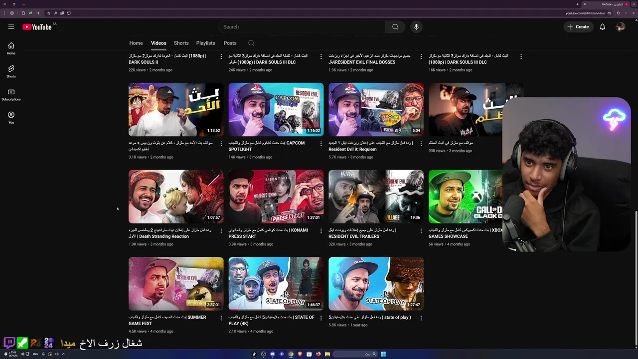Image resolution: width=638 pixels, height=359 pixels.
Task: Open File Explorer from the taskbar
Action: tap(327, 354)
